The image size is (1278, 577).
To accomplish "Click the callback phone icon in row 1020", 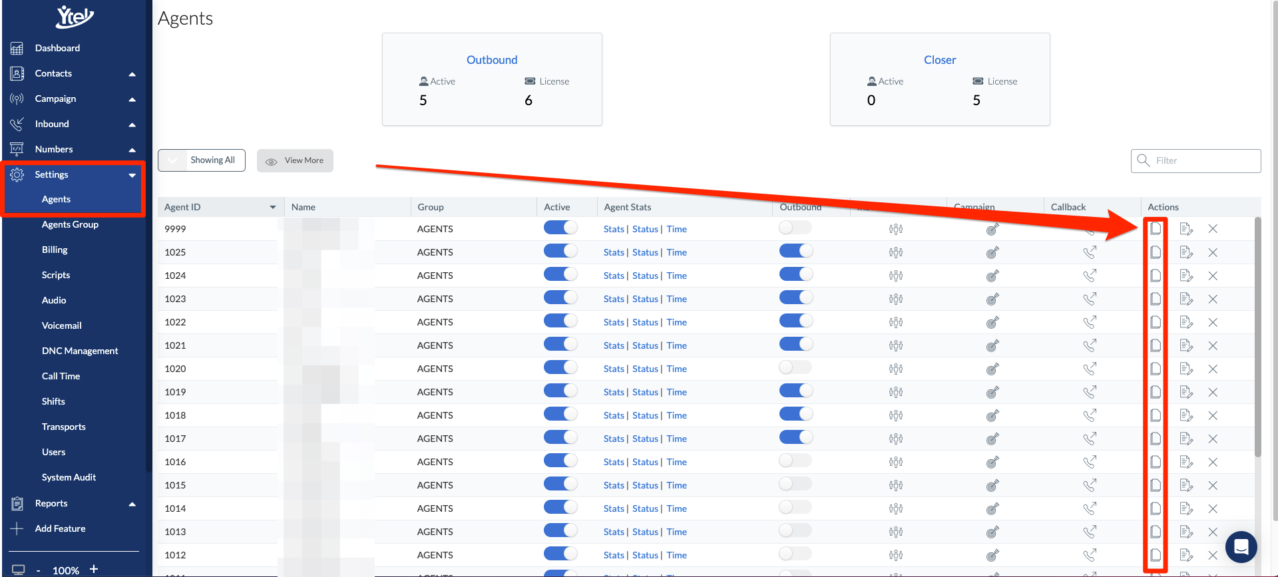I will coord(1090,369).
